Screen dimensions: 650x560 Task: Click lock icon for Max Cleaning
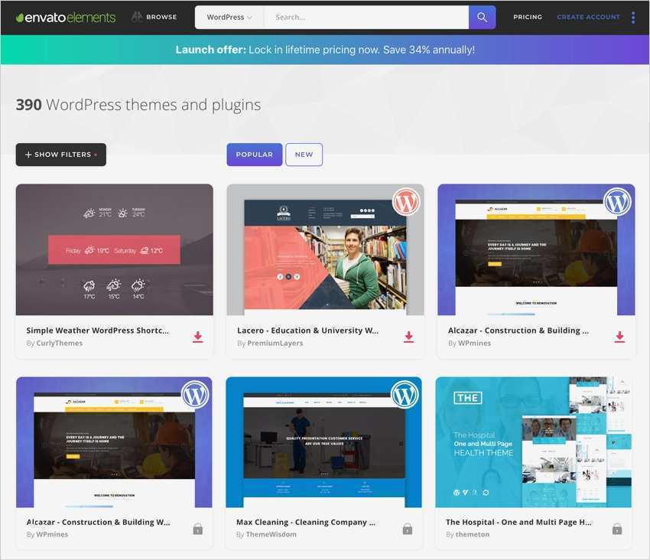(x=408, y=529)
